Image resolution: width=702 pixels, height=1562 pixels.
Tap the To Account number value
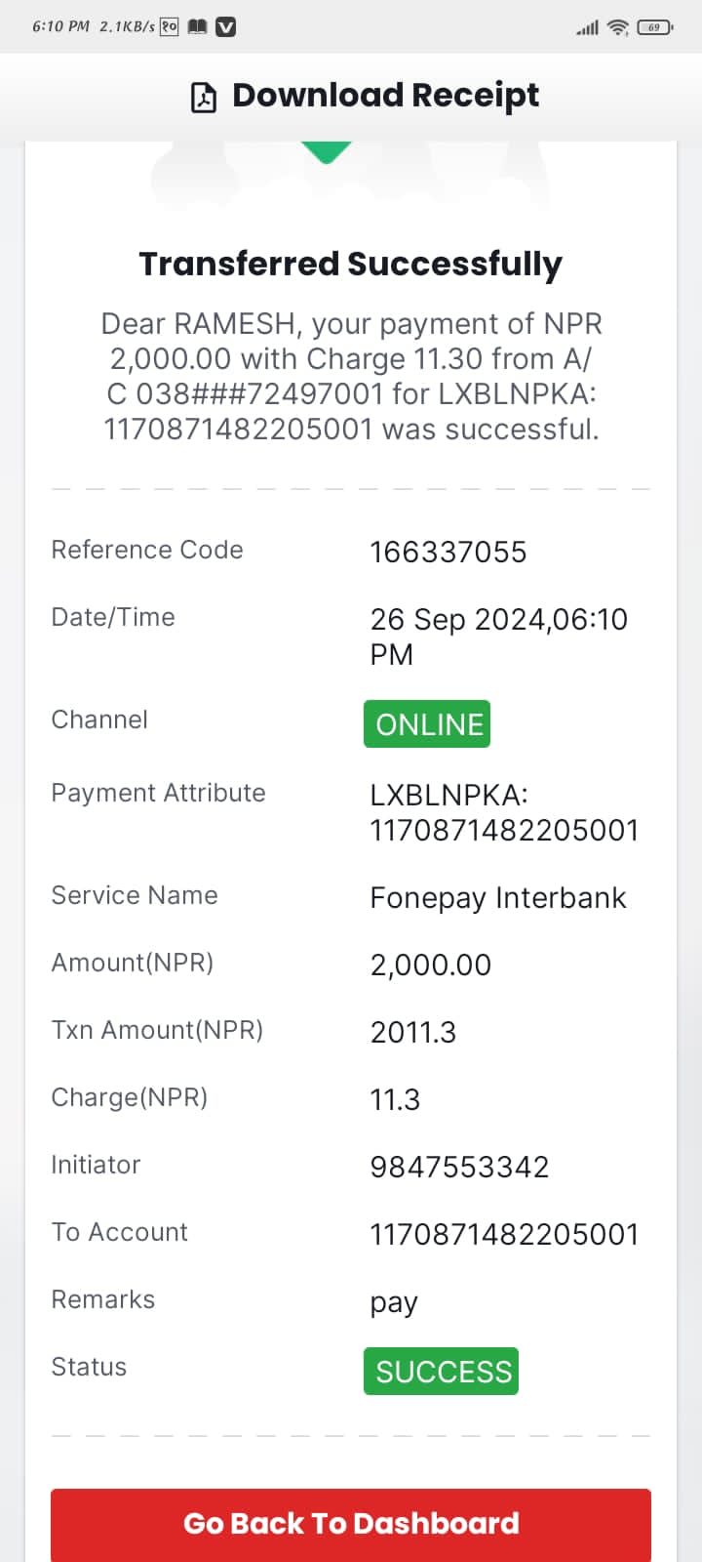click(x=504, y=1234)
